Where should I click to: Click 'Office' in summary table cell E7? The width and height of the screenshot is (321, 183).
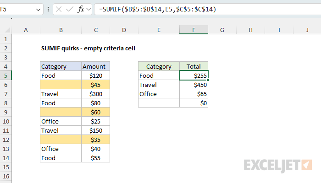(159, 94)
